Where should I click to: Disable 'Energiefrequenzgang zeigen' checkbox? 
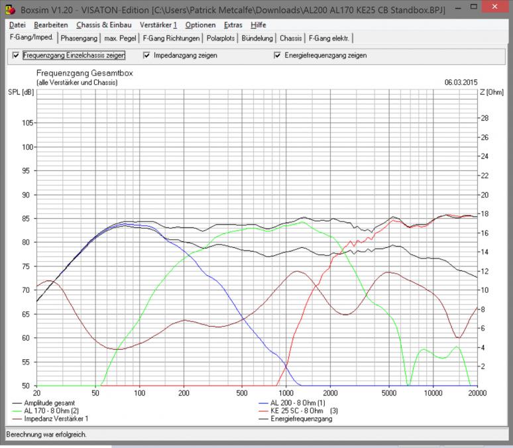[278, 56]
